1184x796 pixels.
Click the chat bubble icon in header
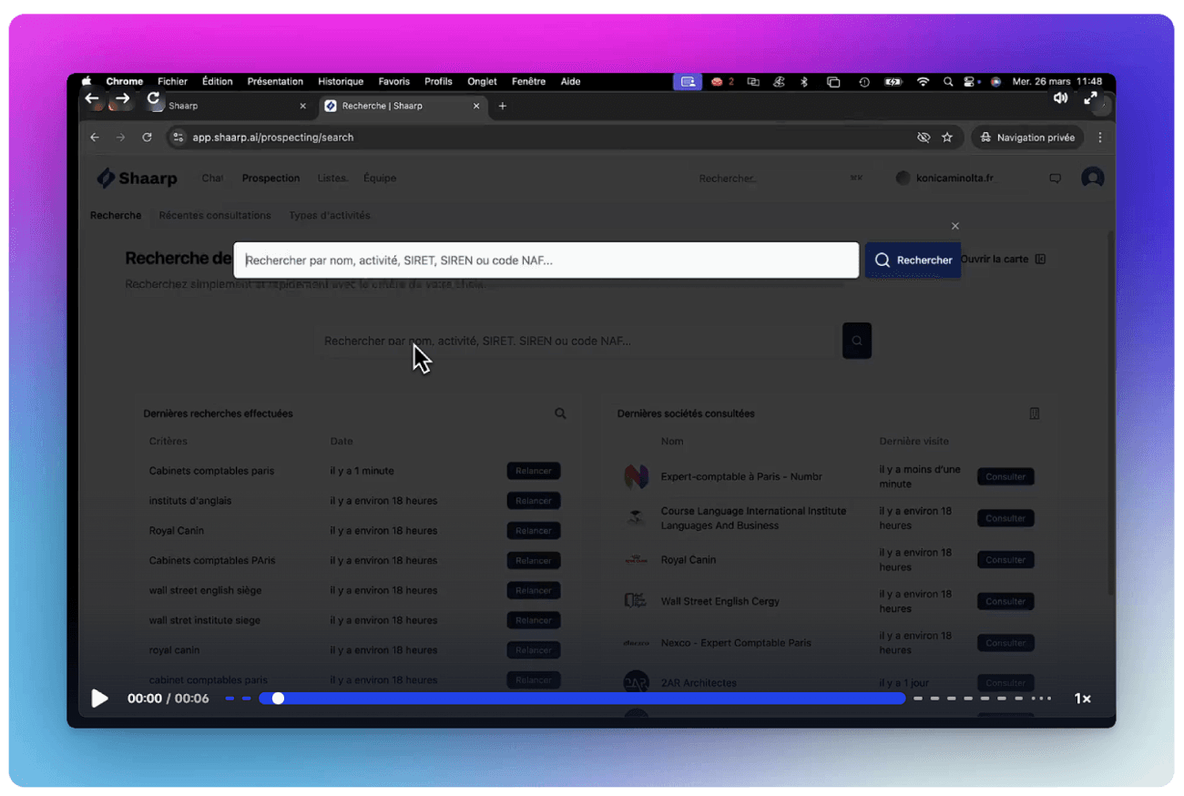[x=1055, y=179]
